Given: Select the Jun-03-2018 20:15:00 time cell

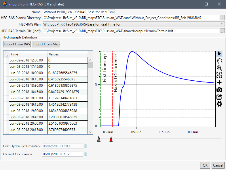Looking at the screenshot, I should click(x=28, y=130).
